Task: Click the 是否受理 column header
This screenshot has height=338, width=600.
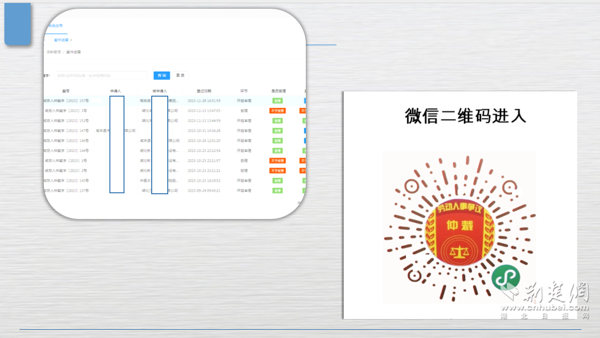Action: [279, 91]
